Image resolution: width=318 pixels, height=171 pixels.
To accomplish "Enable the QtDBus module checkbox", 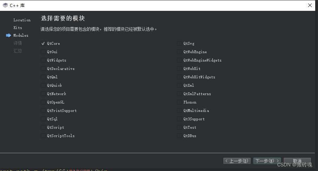I will point(180,136).
